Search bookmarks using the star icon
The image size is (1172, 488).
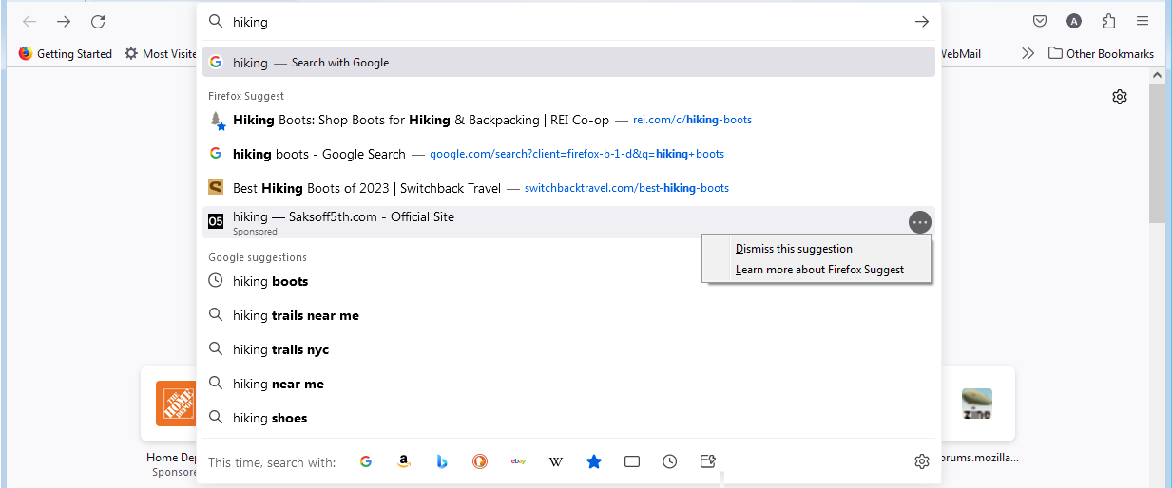click(594, 461)
